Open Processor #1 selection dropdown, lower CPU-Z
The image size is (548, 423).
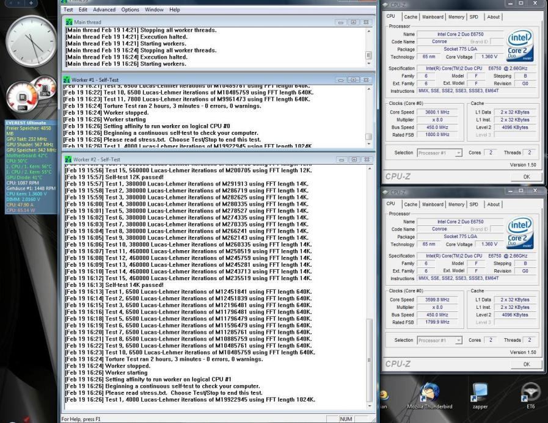440,341
